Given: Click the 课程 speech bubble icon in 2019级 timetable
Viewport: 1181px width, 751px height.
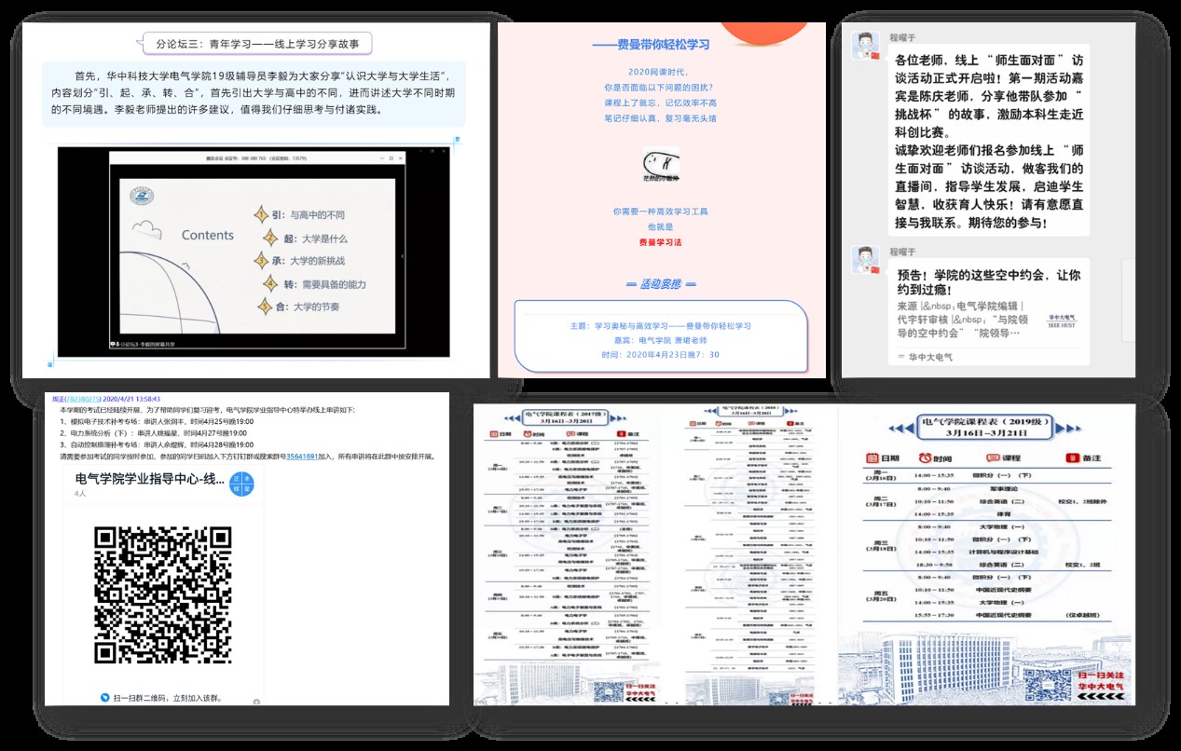Looking at the screenshot, I should 993,457.
